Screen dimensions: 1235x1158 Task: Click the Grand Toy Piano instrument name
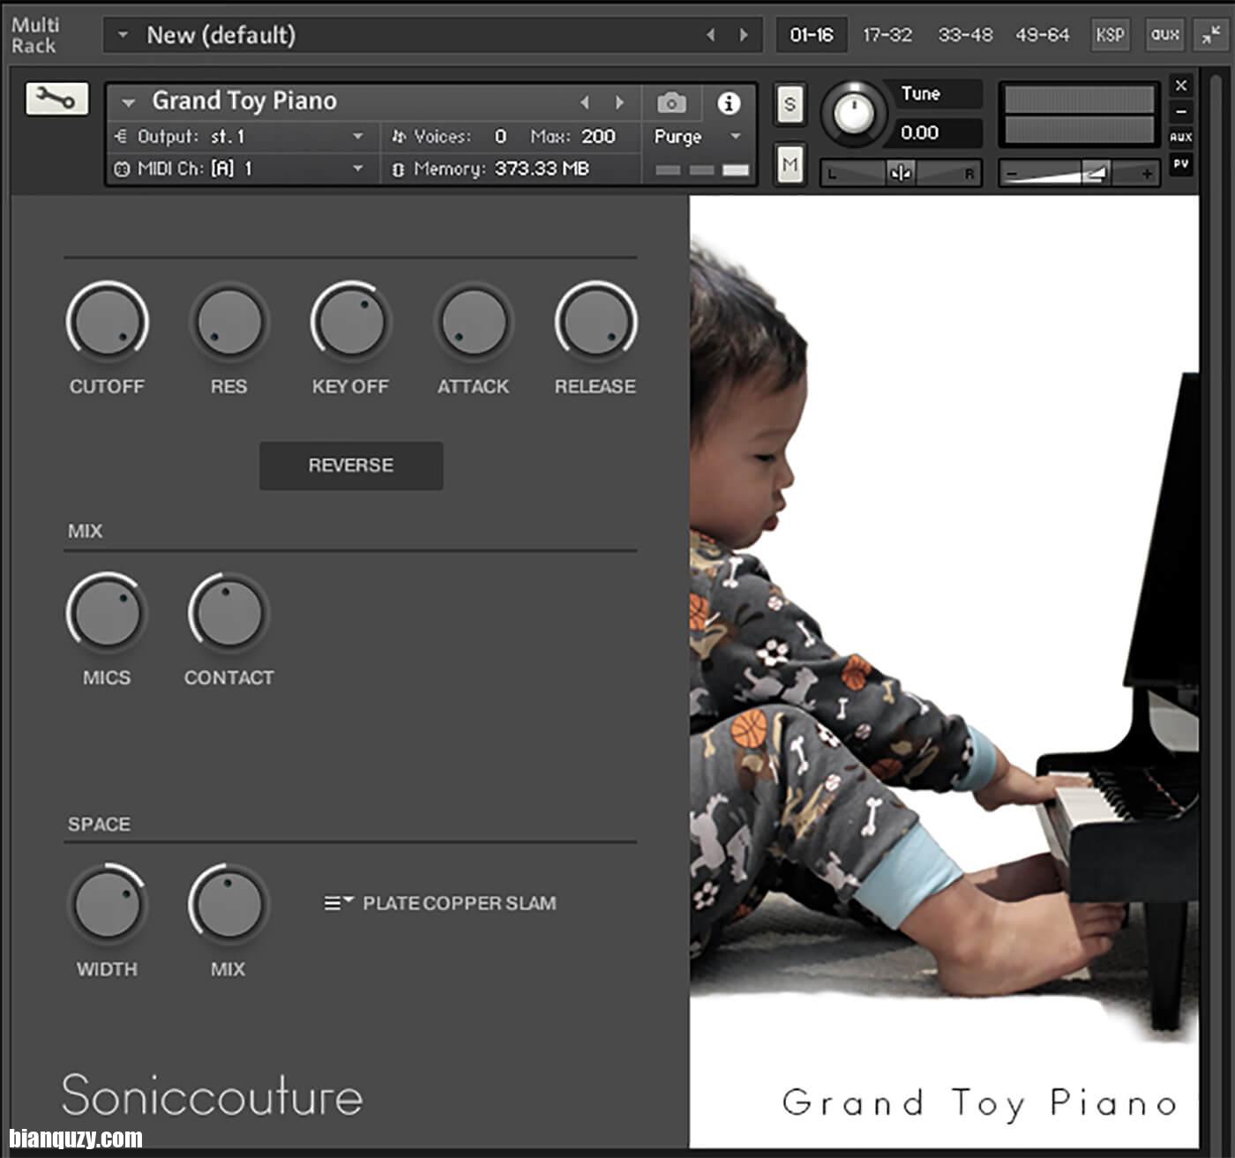point(244,101)
